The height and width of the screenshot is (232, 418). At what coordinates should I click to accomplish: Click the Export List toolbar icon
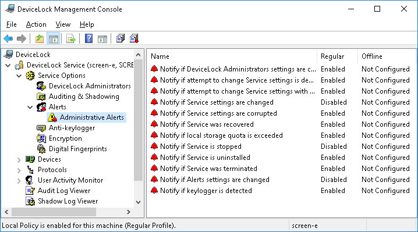71,39
